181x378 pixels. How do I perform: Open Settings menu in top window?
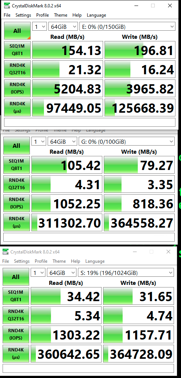coord(23,15)
